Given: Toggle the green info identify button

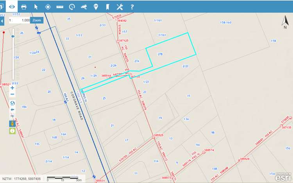Looking at the screenshot, I should coord(13,131).
